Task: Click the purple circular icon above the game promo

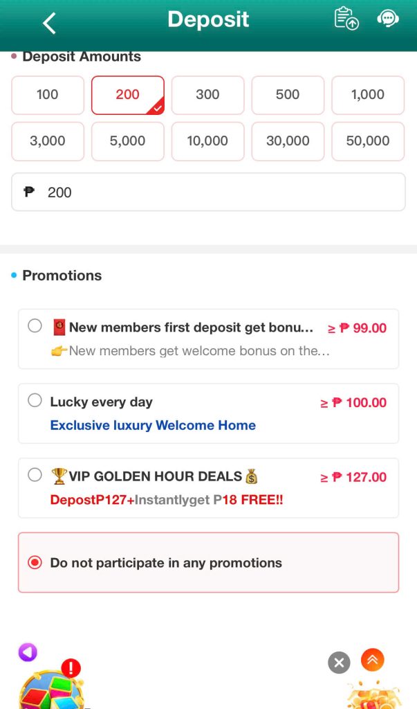Action: point(28,652)
